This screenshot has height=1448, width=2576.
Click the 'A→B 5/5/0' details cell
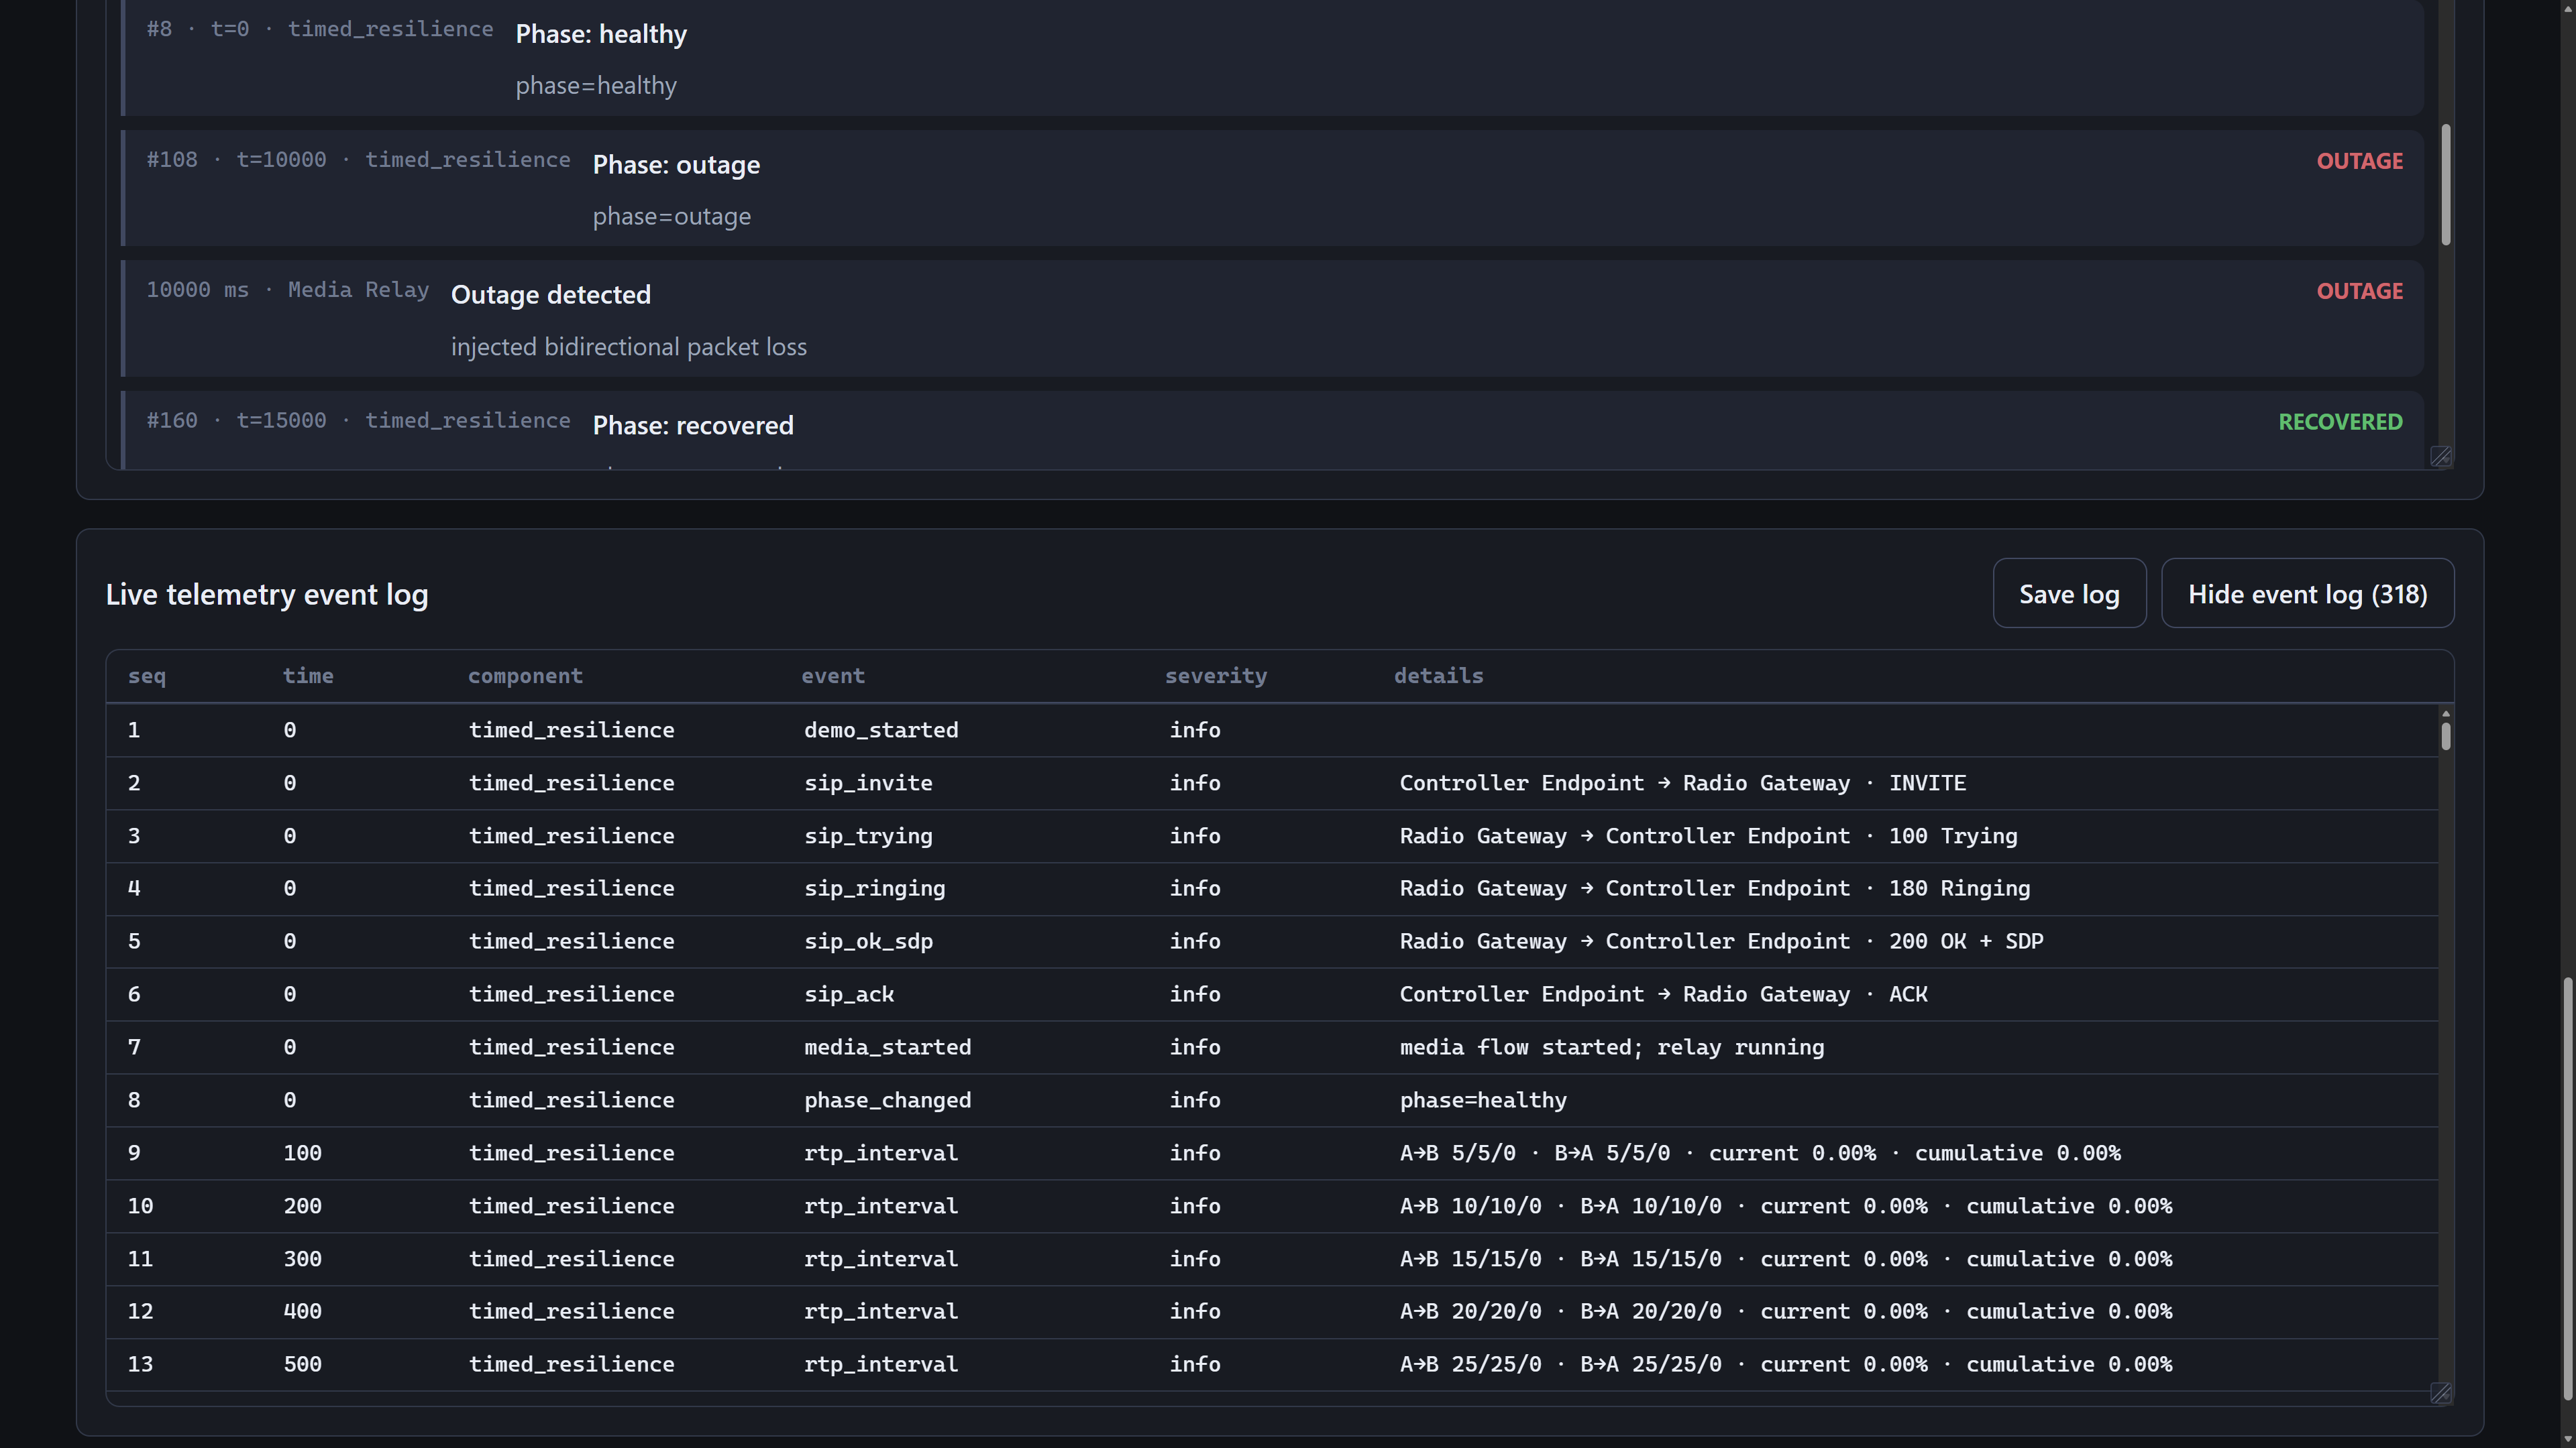pos(1760,1153)
